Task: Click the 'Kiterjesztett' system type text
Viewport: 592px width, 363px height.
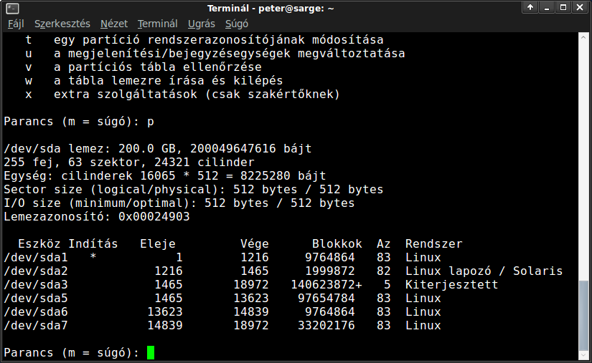Action: [x=451, y=285]
